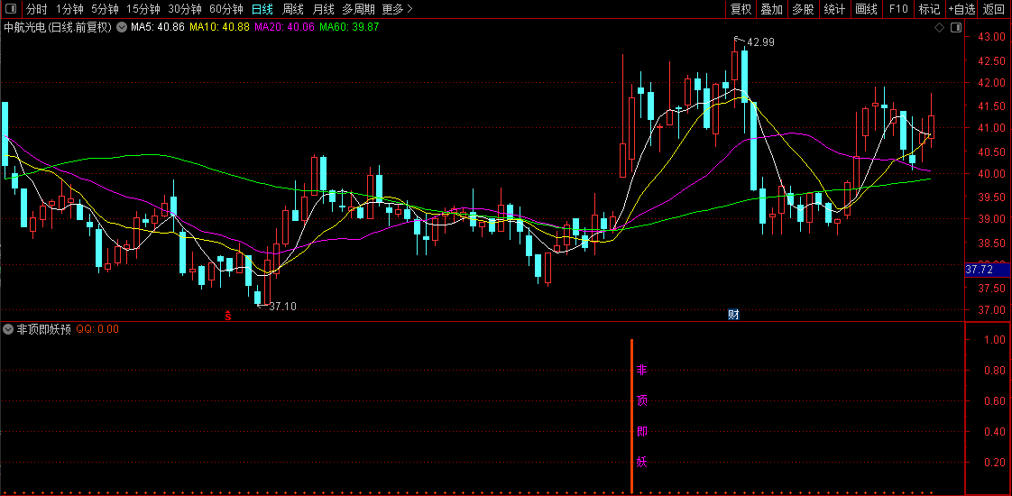1012x496 pixels.
Task: Open the 画线 drawing tools
Action: click(x=866, y=9)
